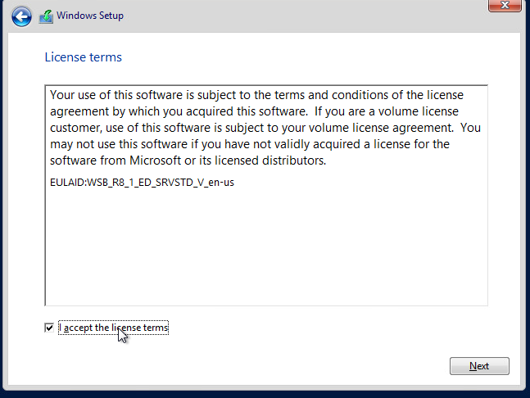Viewport: 530px width, 398px height.
Task: Click the Windows Setup installer icon
Action: point(46,16)
